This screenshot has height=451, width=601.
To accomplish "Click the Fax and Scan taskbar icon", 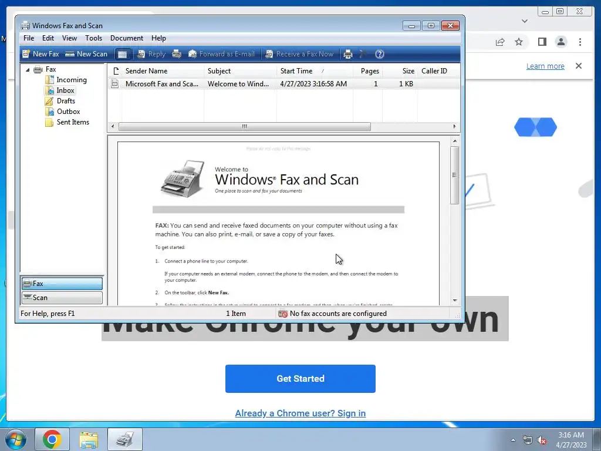I will pyautogui.click(x=125, y=439).
